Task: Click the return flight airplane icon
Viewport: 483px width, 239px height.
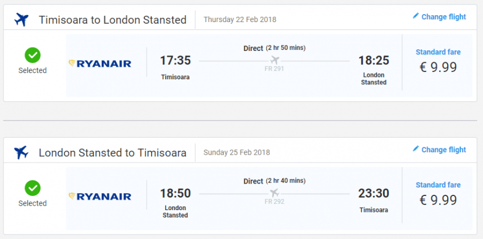Action: point(21,152)
